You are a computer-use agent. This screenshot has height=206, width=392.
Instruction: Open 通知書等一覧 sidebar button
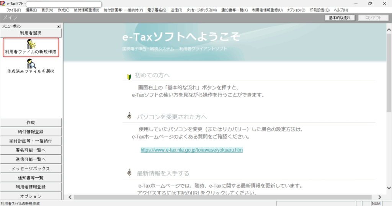tap(31, 178)
